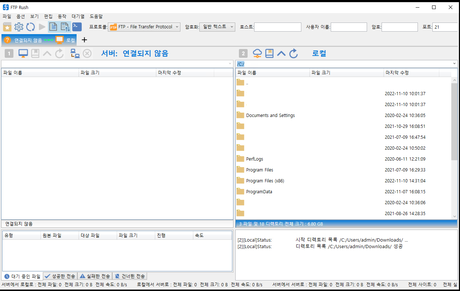This screenshot has width=460, height=291.
Task: Expand the local path /C:/ dropdown arrow
Action: coord(455,64)
